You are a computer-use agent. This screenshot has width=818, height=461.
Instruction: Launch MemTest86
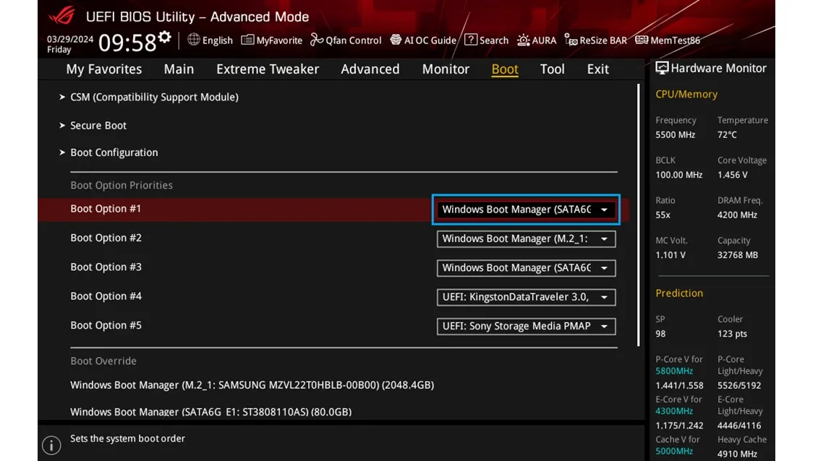point(675,40)
